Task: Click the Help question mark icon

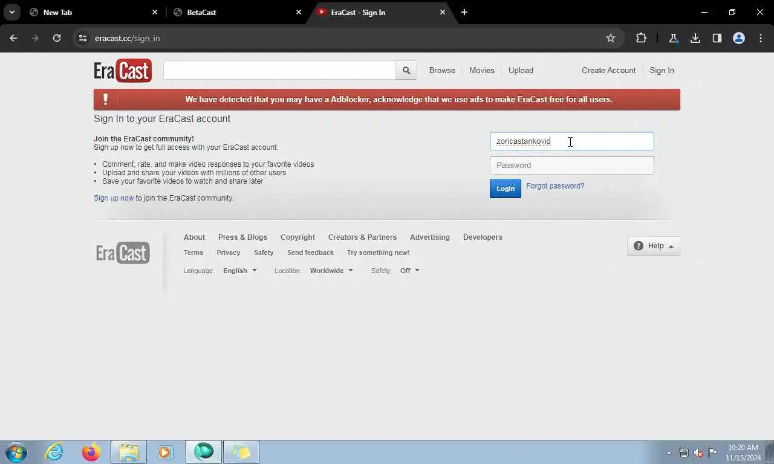Action: pos(639,246)
